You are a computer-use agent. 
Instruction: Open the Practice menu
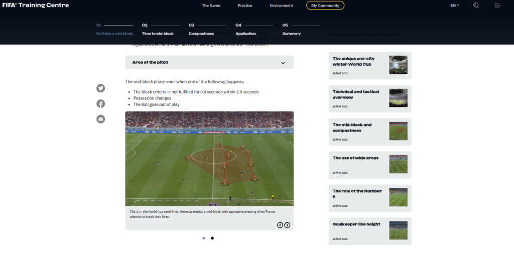tap(245, 6)
